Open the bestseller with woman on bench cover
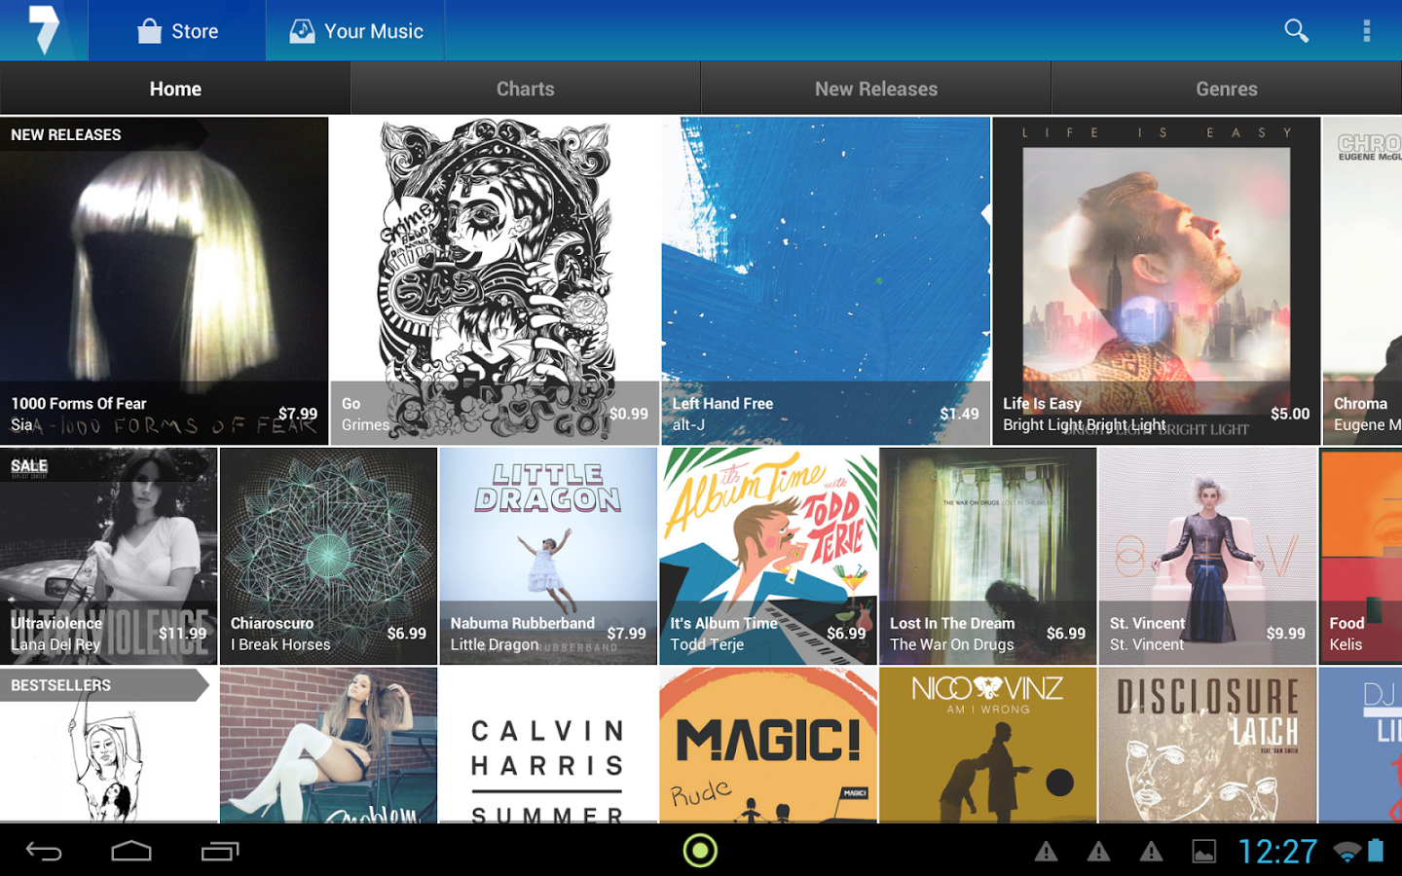 click(328, 746)
